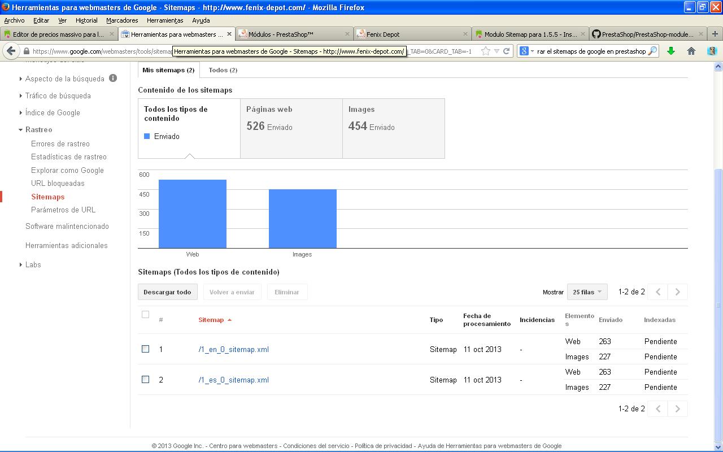Open 'Estadísticas de rastreo' in sidebar
This screenshot has height=452, width=723.
(x=69, y=157)
